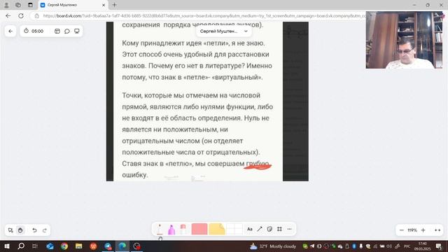Image resolution: width=448 pixels, height=252 pixels.
Task: Choose the selection cursor tool
Action: [x=10, y=230]
